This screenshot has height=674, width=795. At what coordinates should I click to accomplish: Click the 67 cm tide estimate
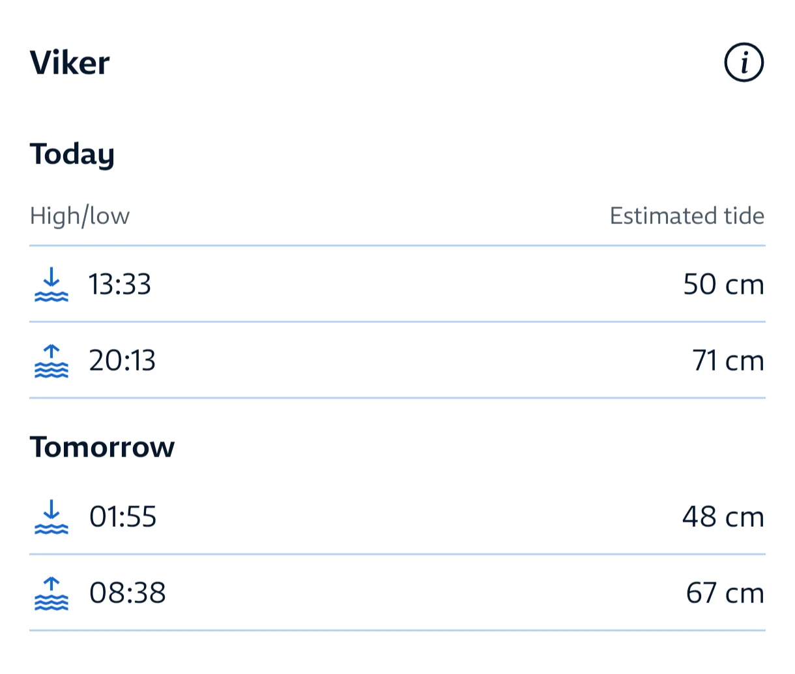pyautogui.click(x=725, y=593)
